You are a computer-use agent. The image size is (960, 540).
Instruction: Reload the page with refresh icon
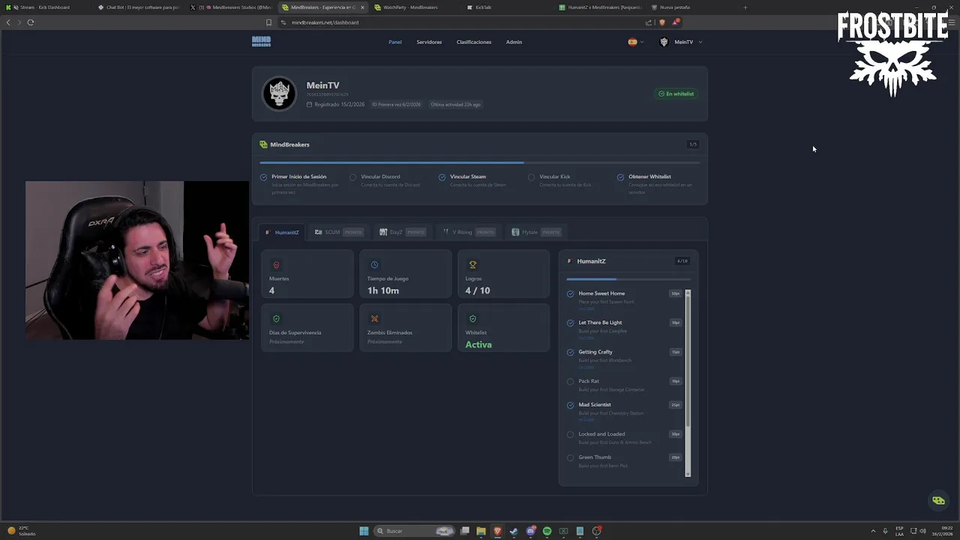click(x=31, y=22)
